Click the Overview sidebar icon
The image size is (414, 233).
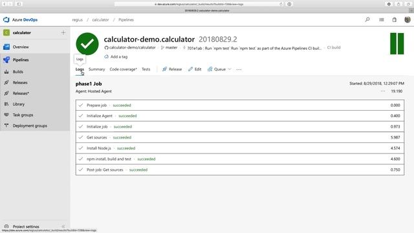coord(6,47)
